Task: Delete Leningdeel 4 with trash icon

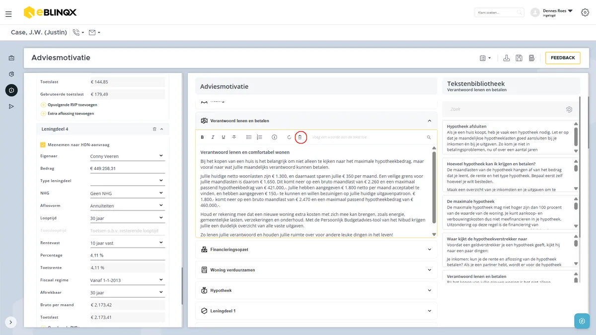Action: pyautogui.click(x=154, y=129)
